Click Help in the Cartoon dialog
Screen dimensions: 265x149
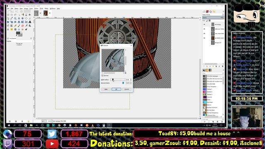(x=106, y=89)
